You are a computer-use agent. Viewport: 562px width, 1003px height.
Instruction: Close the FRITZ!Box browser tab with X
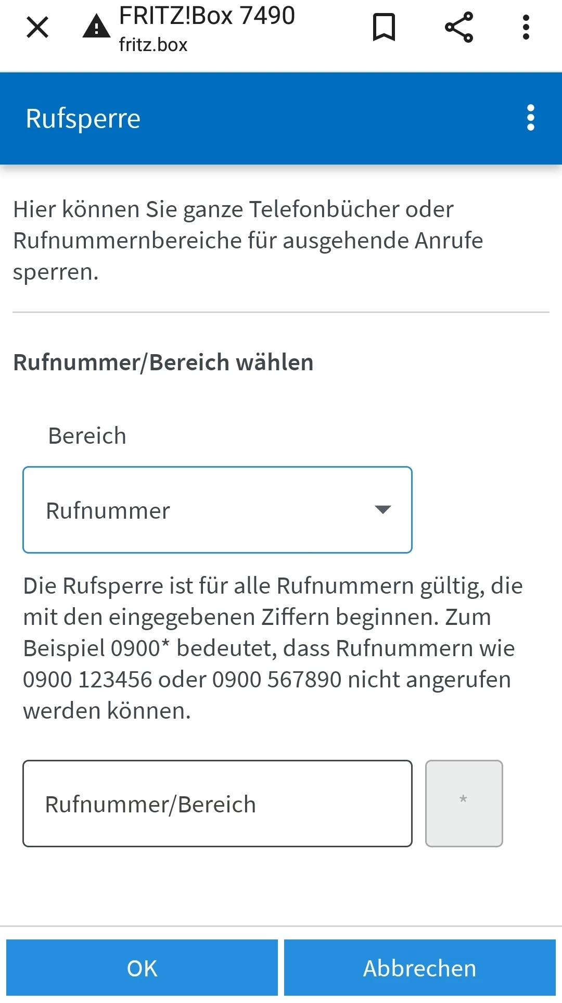[37, 27]
